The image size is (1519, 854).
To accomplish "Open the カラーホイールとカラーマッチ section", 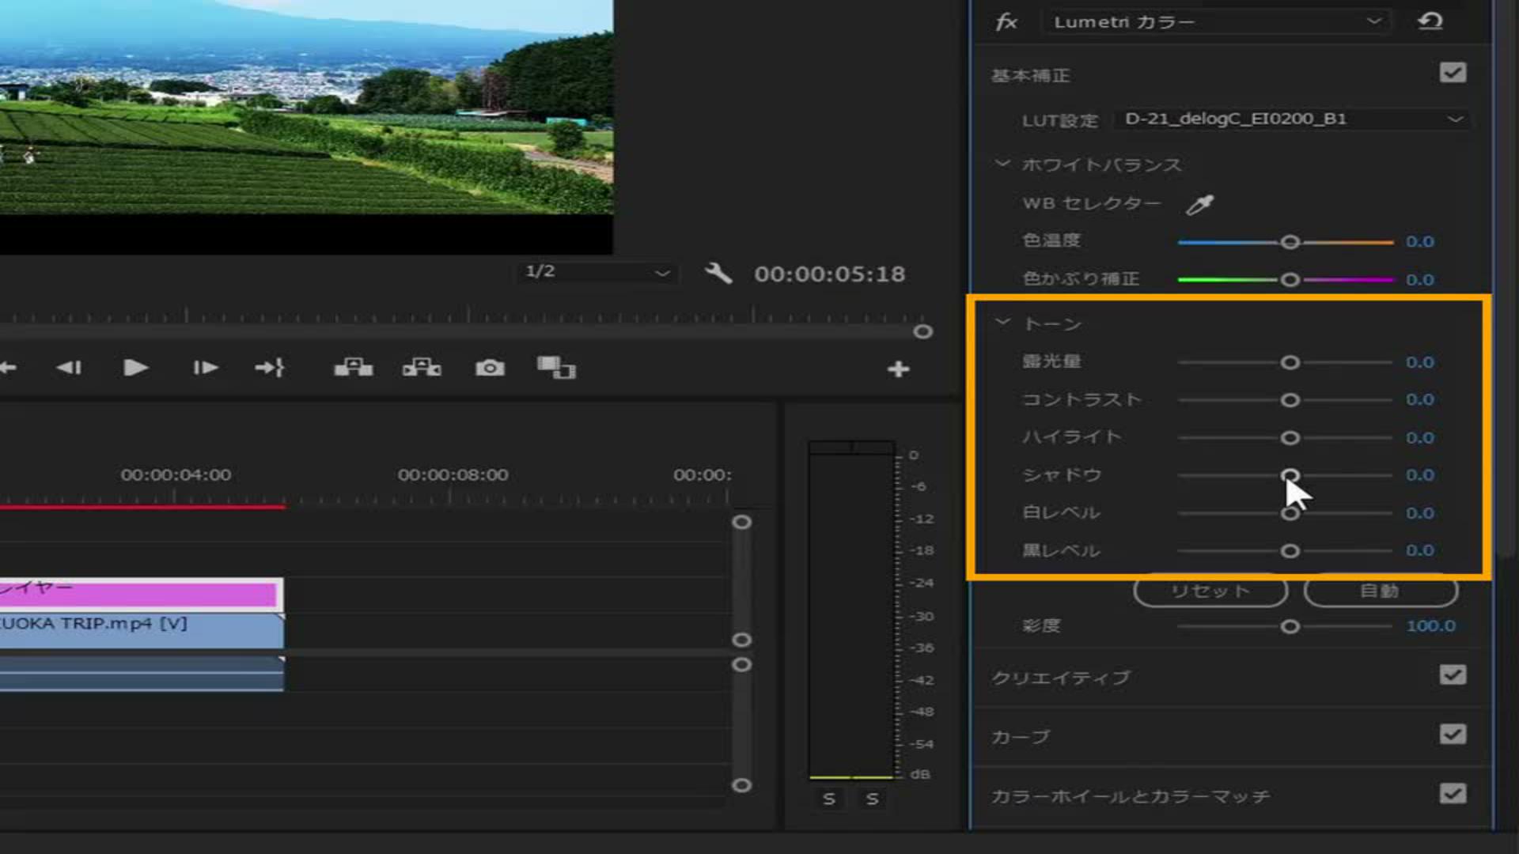I will click(1130, 796).
